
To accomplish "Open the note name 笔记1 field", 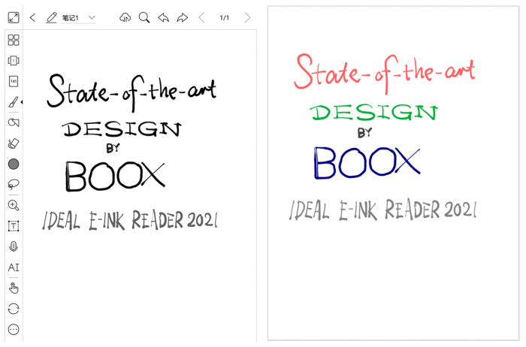I will (70, 18).
